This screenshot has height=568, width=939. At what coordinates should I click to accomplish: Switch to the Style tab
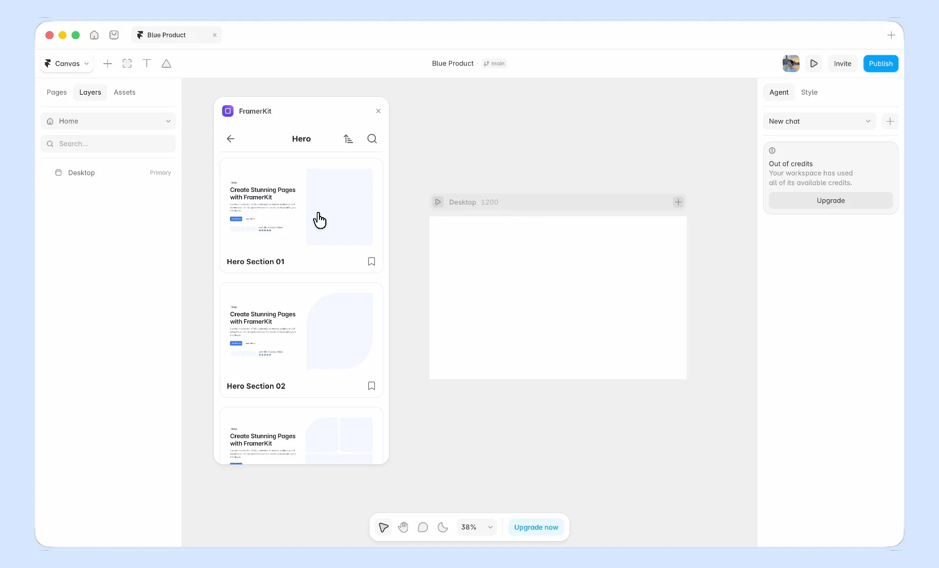[809, 93]
